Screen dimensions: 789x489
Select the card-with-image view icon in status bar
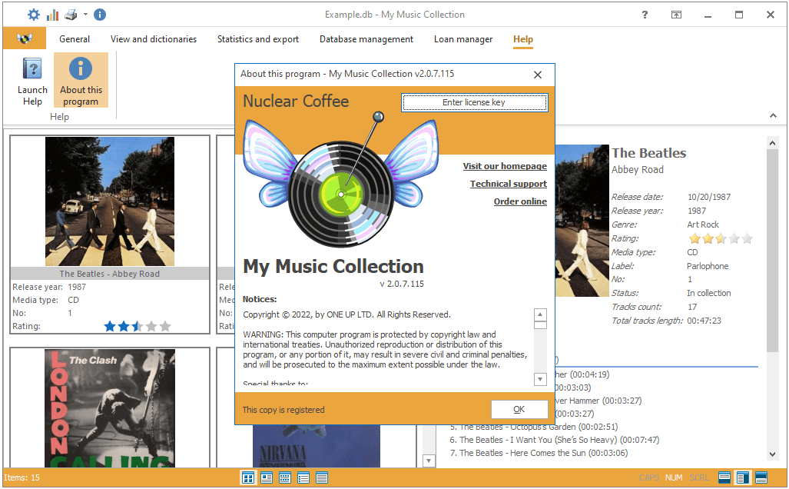coord(267,477)
